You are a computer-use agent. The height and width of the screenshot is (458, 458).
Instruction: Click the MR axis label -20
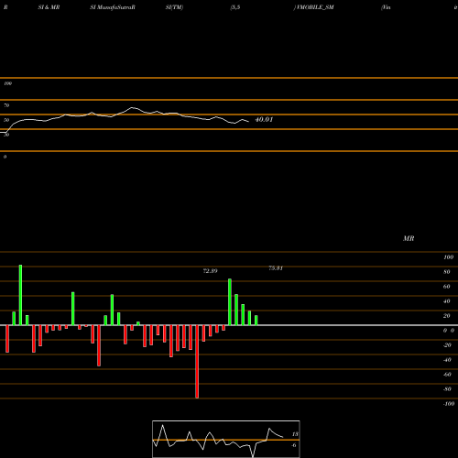(447, 345)
